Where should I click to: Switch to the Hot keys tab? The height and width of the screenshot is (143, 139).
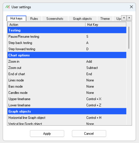click(16, 19)
